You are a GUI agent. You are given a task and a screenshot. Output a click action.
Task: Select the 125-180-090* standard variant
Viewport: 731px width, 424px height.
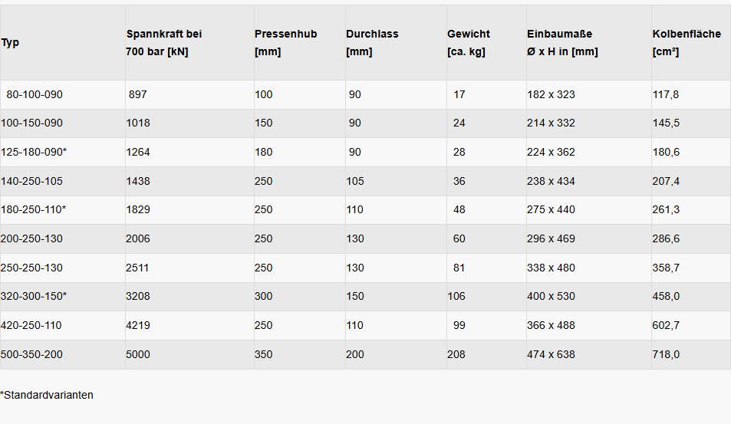tap(34, 152)
